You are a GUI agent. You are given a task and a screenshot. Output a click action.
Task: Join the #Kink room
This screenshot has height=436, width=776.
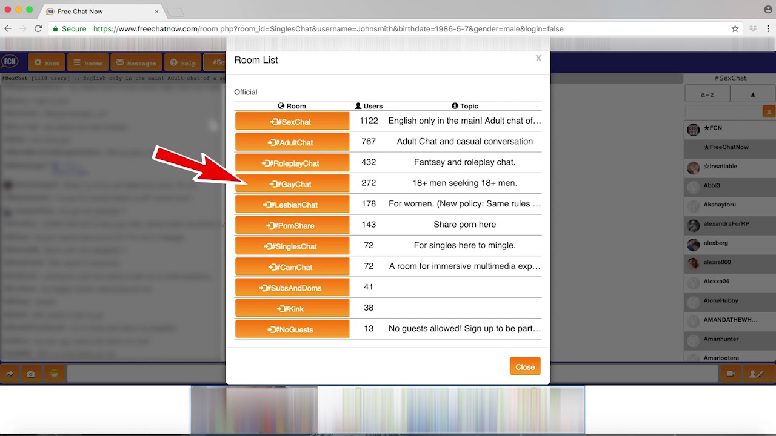pyautogui.click(x=292, y=308)
